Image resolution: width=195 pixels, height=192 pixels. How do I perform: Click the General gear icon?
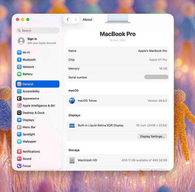pyautogui.click(x=19, y=84)
